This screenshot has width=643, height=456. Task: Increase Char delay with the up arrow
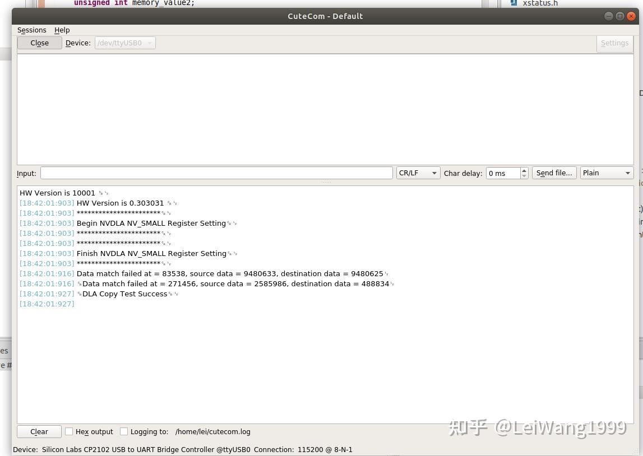point(524,170)
